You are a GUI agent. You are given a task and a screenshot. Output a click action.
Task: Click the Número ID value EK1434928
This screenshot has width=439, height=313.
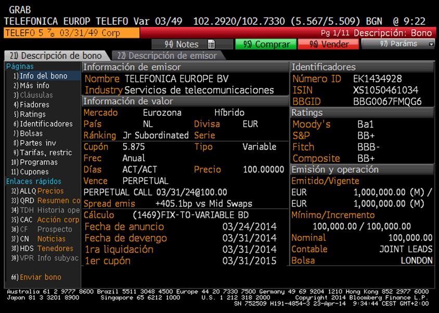coord(377,79)
